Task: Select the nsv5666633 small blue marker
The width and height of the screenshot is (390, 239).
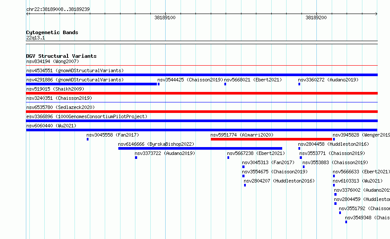Action: (334, 176)
